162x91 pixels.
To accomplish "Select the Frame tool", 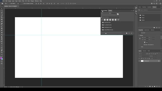I will 2,19.
